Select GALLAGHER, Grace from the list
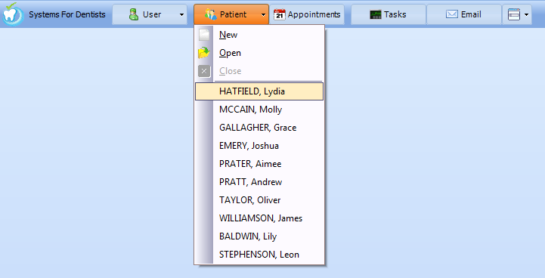The image size is (545, 278). 259,128
